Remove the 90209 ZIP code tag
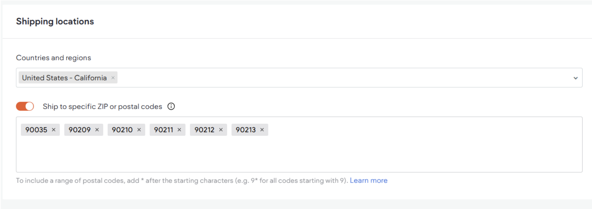This screenshot has height=209, width=592. coord(97,129)
